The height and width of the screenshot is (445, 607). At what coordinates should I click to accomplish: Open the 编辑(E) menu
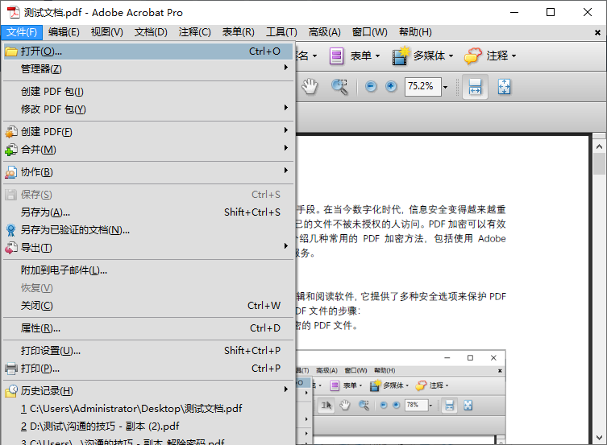point(64,32)
